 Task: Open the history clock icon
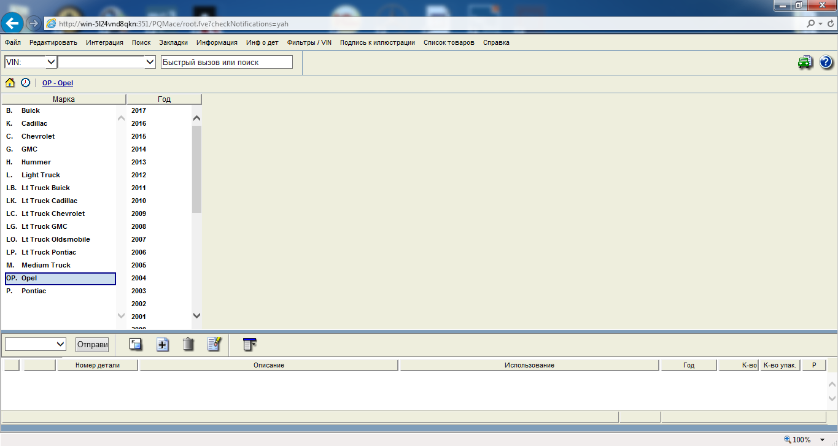point(25,82)
